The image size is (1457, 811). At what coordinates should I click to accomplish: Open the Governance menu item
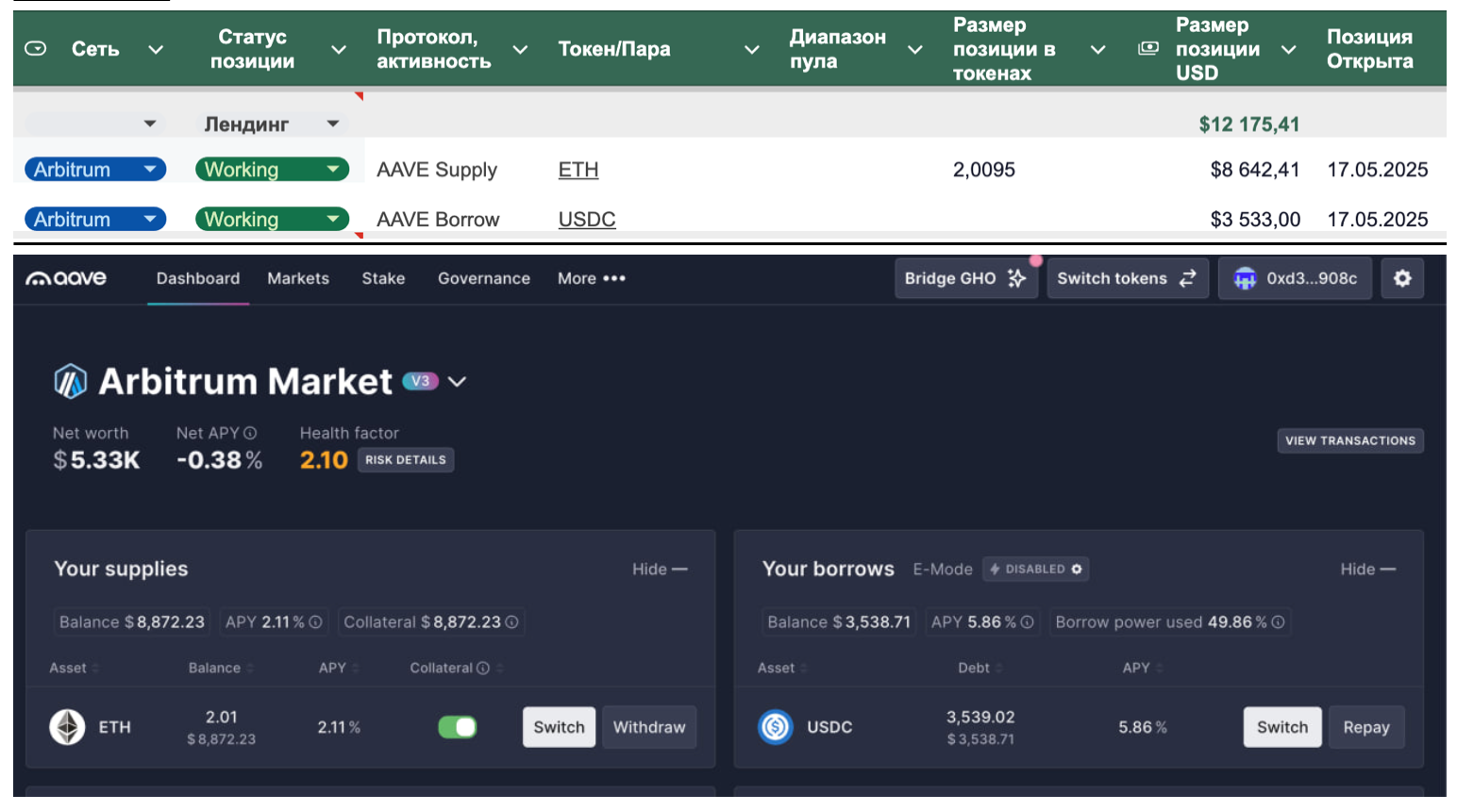[483, 278]
